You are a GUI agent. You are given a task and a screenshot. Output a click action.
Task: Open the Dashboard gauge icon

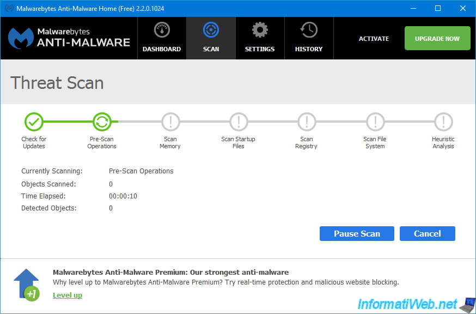[161, 31]
